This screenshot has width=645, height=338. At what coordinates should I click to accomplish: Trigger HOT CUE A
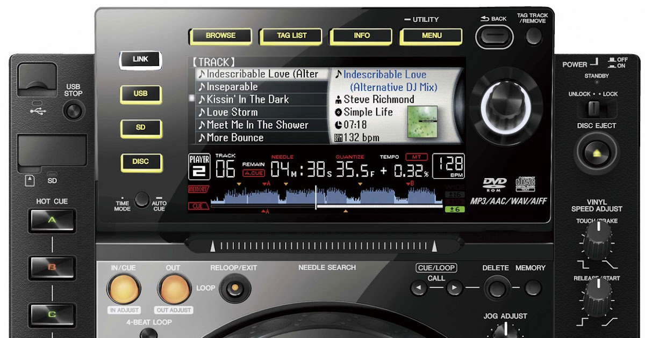coord(52,220)
